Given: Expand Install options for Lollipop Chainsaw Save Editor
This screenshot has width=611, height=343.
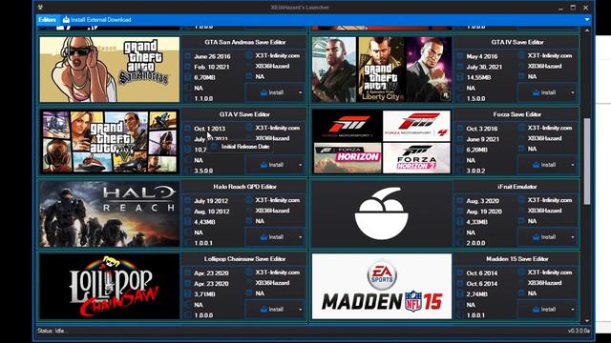Looking at the screenshot, I should tap(300, 310).
